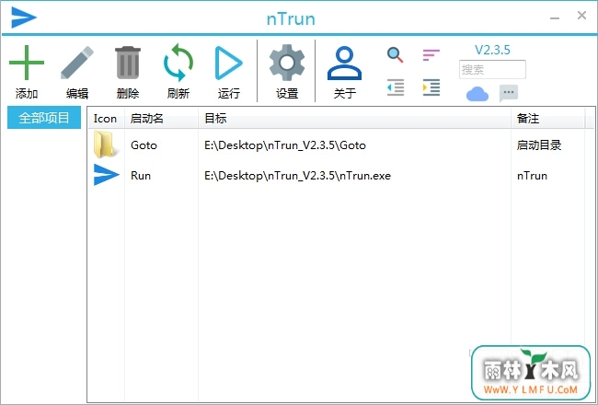Sort by the 备注 column header
The height and width of the screenshot is (405, 598).
548,119
